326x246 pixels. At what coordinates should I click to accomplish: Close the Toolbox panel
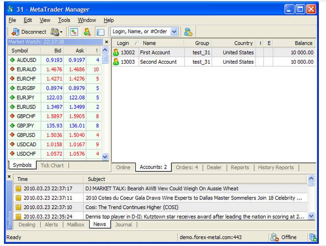pyautogui.click(x=9, y=177)
